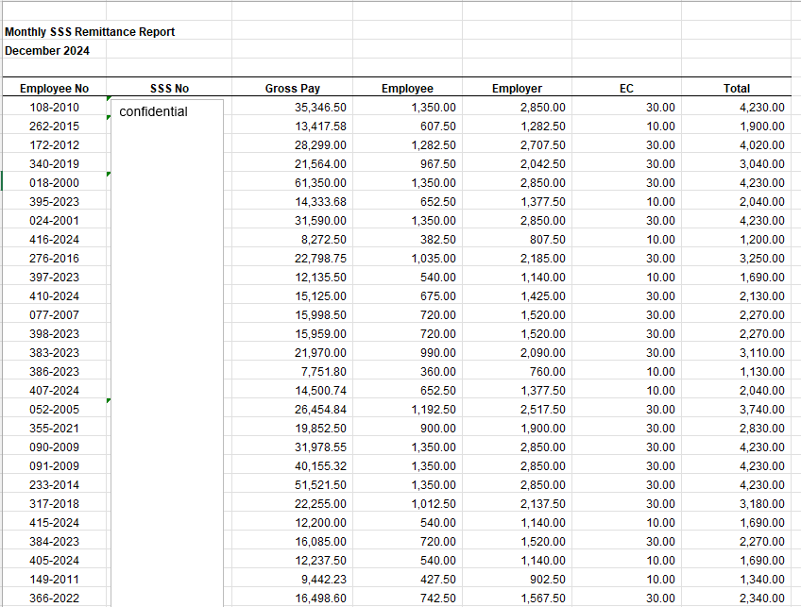Click employee number 149-2011
The height and width of the screenshot is (607, 801).
[54, 580]
